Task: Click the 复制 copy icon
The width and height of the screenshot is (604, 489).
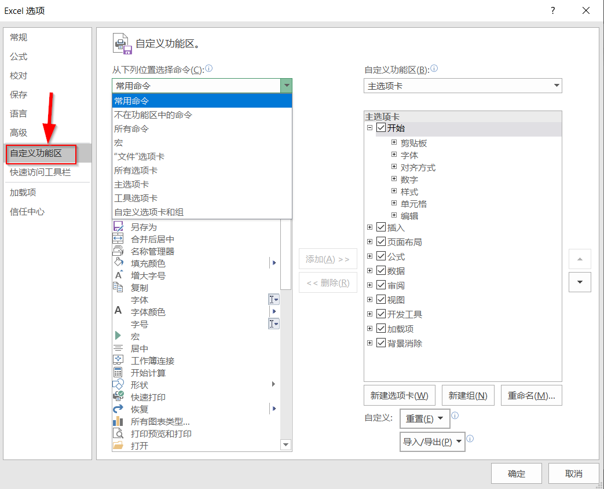Action: (118, 287)
